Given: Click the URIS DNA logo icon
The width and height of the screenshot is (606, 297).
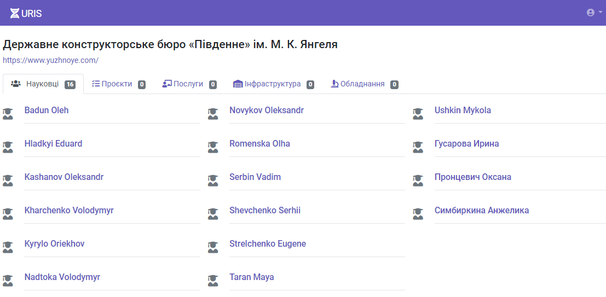Looking at the screenshot, I should 14,14.
